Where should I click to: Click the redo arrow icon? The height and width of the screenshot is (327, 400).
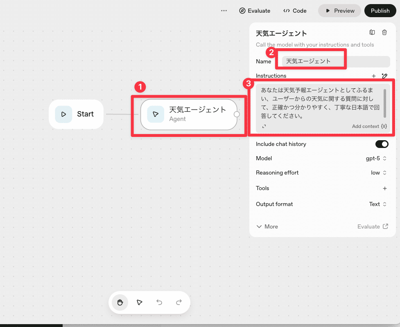[179, 302]
